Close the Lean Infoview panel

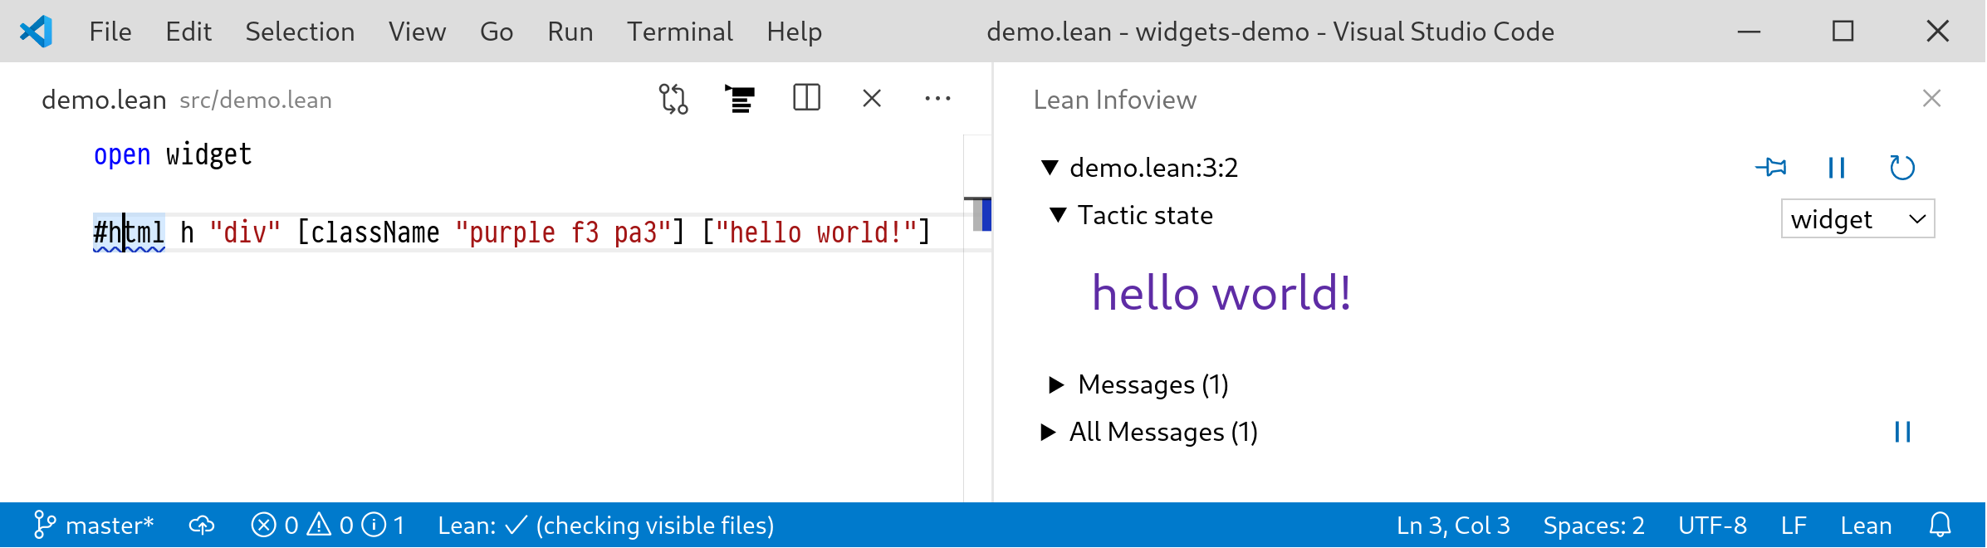coord(1931,99)
